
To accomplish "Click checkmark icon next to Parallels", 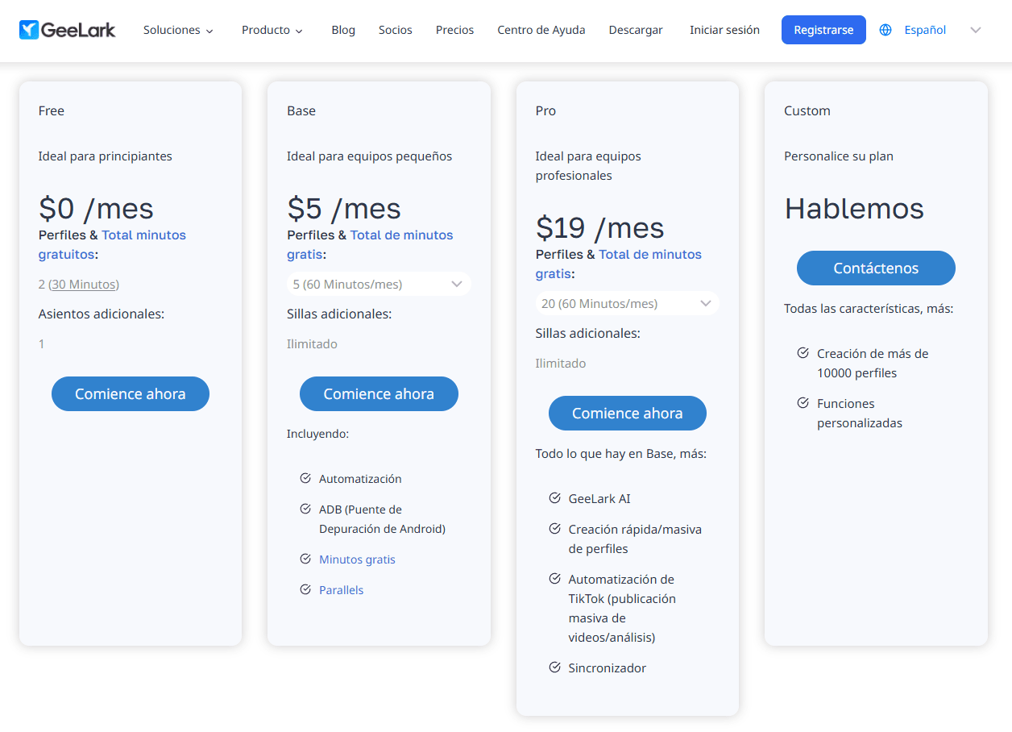I will [x=305, y=589].
